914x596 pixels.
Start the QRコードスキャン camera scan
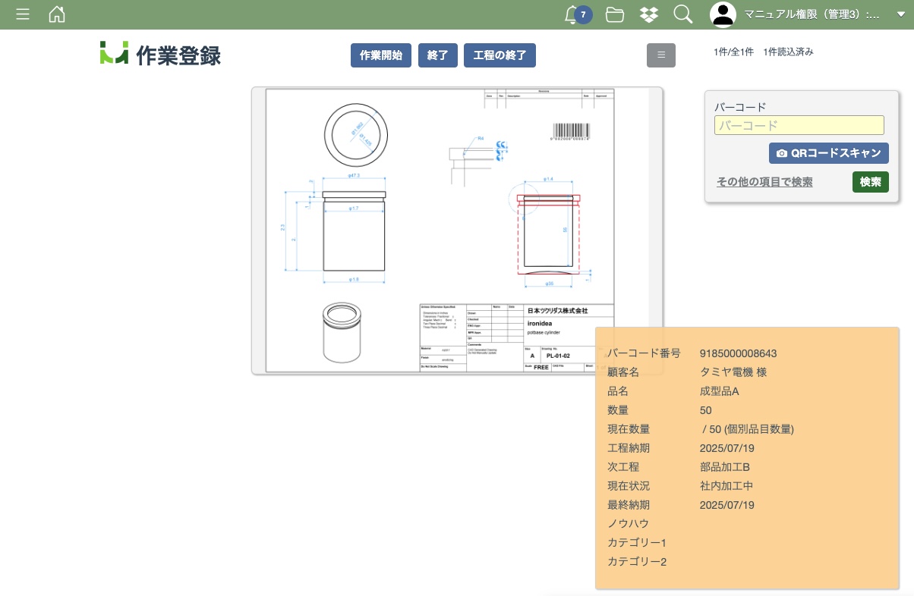pos(828,153)
